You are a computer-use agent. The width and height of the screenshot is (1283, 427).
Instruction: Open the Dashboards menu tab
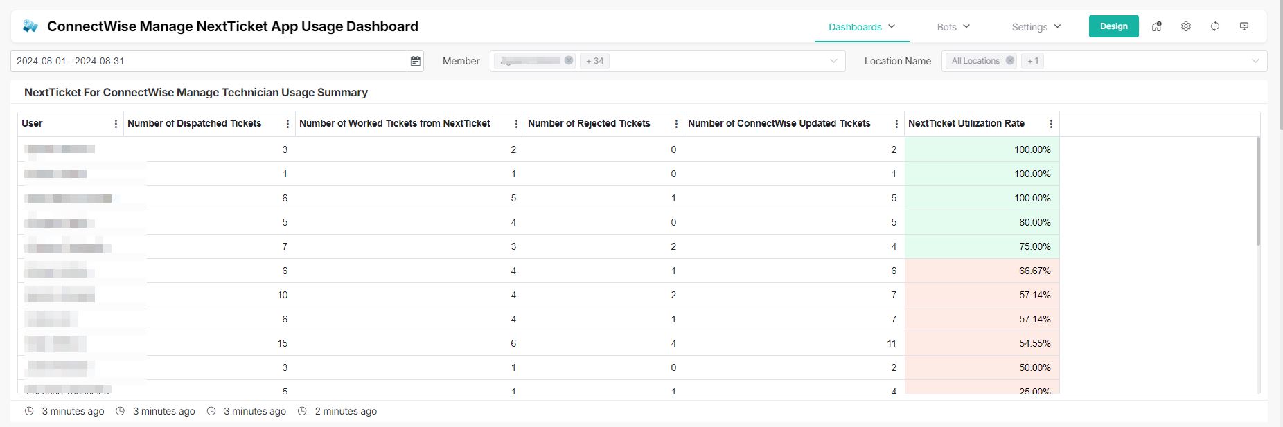861,27
